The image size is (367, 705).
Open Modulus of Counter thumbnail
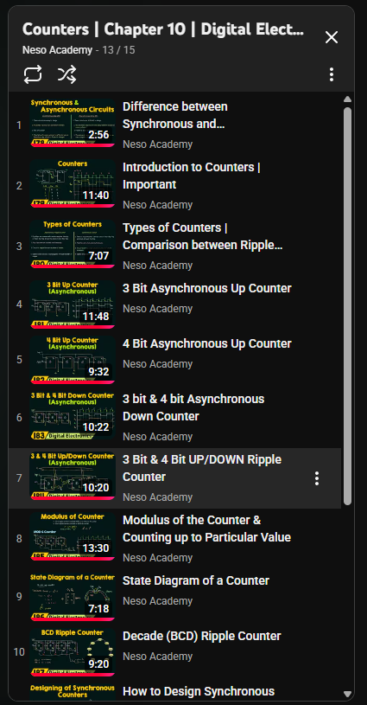(x=73, y=536)
